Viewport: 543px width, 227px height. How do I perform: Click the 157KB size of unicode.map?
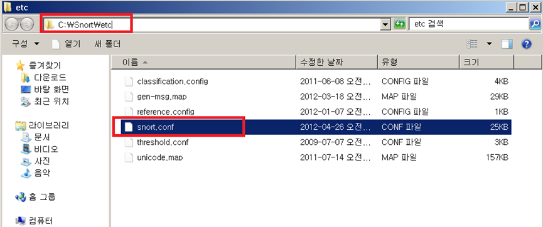(x=497, y=157)
